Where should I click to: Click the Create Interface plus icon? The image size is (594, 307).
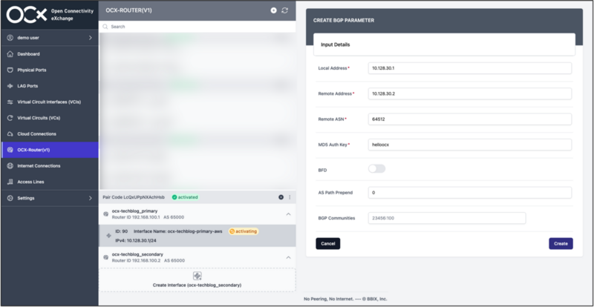(198, 276)
